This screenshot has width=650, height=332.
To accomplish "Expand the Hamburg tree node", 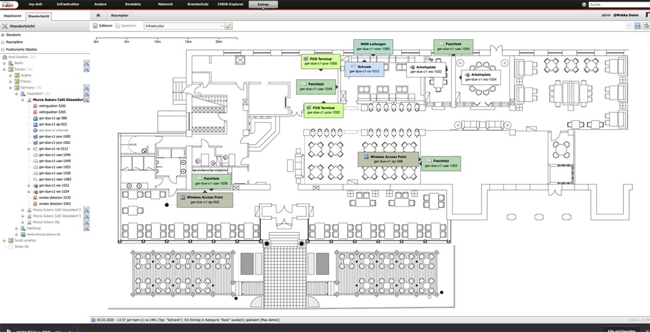I will (x=17, y=228).
